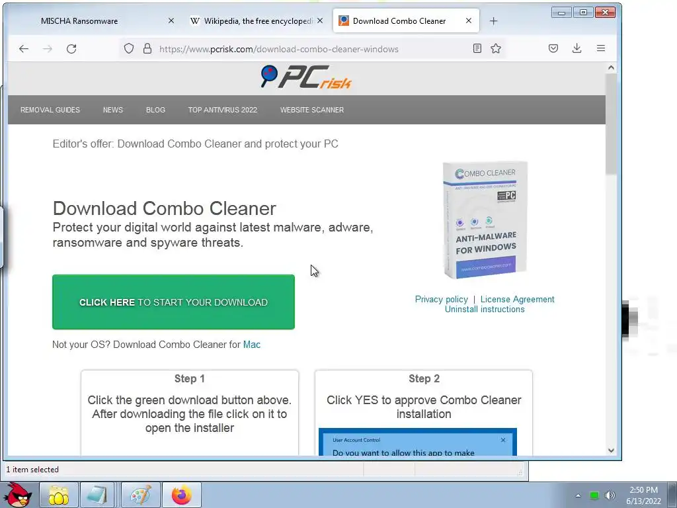
Task: Click the Step 2 heading
Action: [x=424, y=379]
